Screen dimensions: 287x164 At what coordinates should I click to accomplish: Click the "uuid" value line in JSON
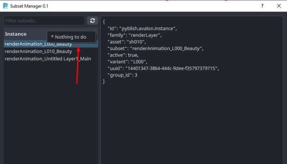tap(163, 68)
